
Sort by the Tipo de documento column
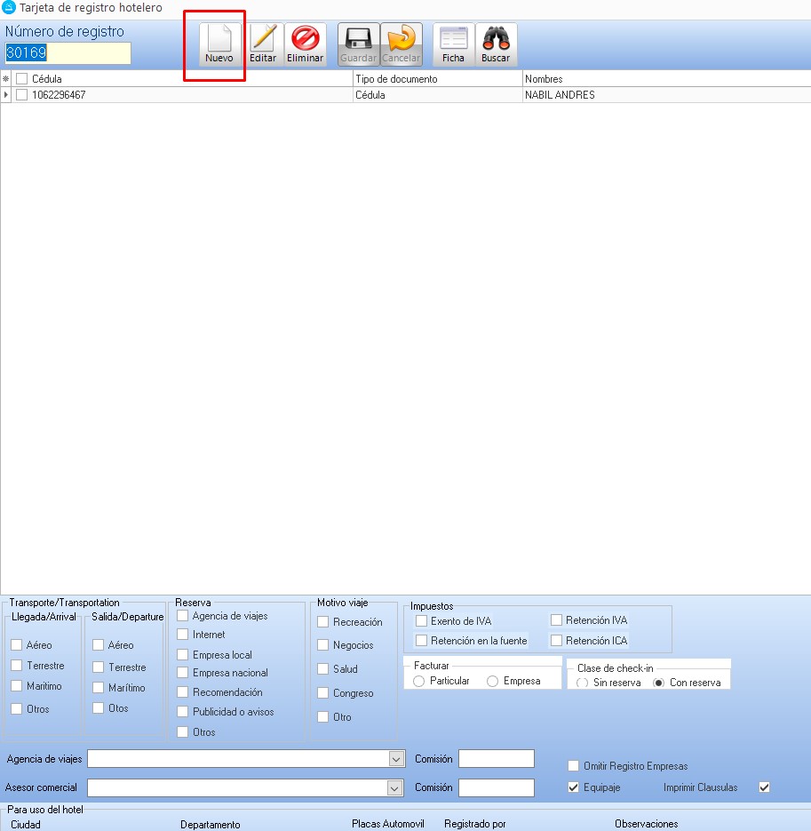[x=437, y=79]
